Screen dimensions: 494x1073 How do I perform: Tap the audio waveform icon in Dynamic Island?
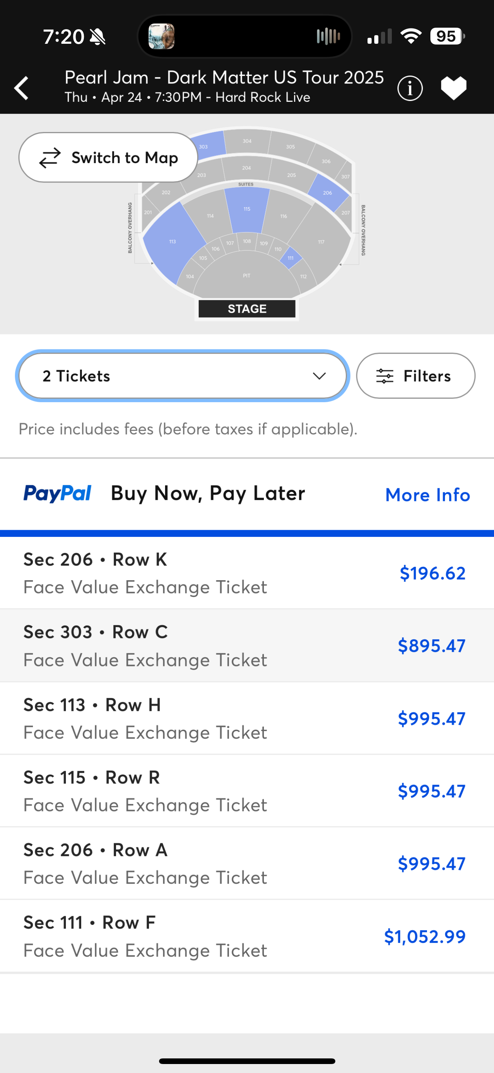coord(328,36)
